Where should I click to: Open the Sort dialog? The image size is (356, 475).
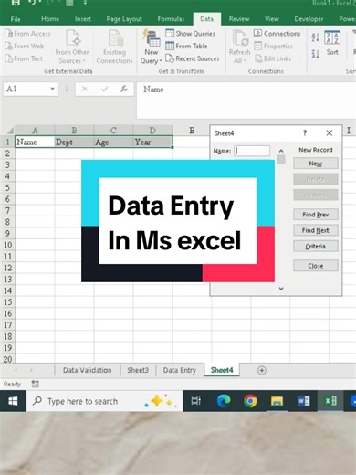click(x=332, y=43)
